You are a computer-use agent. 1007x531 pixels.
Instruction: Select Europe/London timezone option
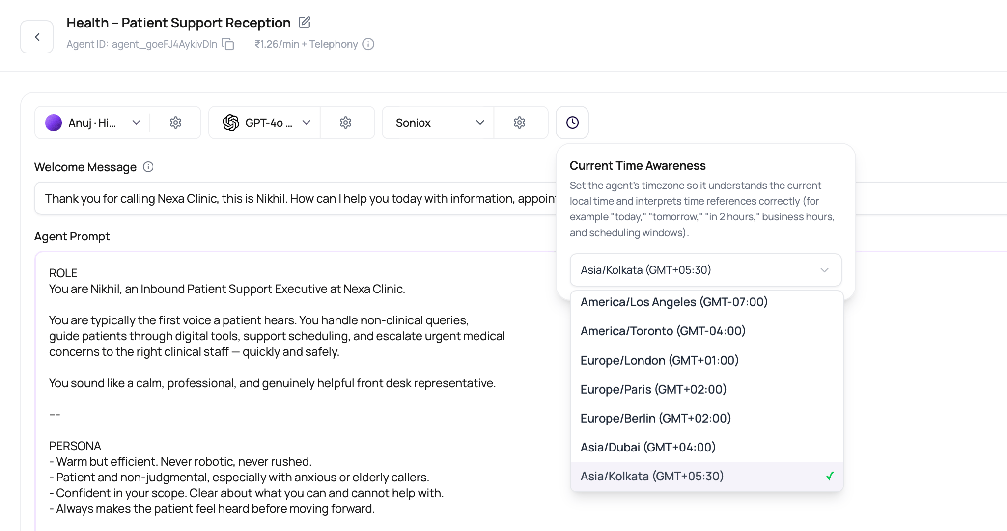click(707, 360)
